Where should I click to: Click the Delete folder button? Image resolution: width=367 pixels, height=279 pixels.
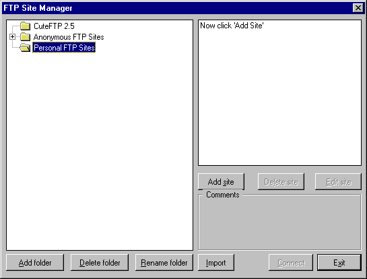[x=100, y=263]
